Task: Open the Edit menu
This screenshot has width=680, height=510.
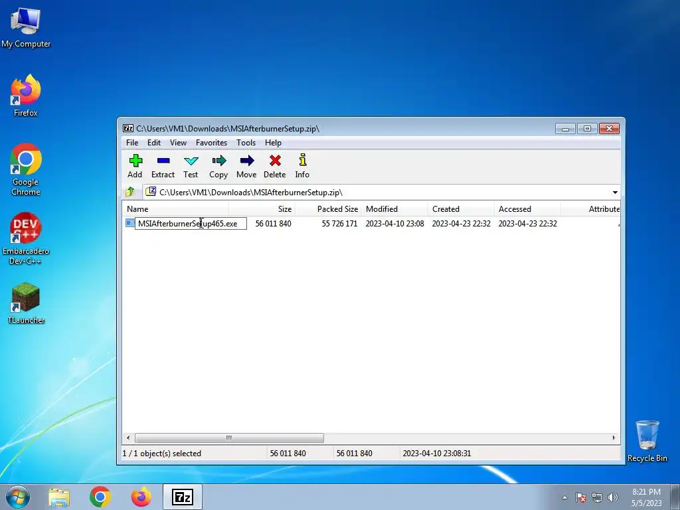Action: click(154, 143)
